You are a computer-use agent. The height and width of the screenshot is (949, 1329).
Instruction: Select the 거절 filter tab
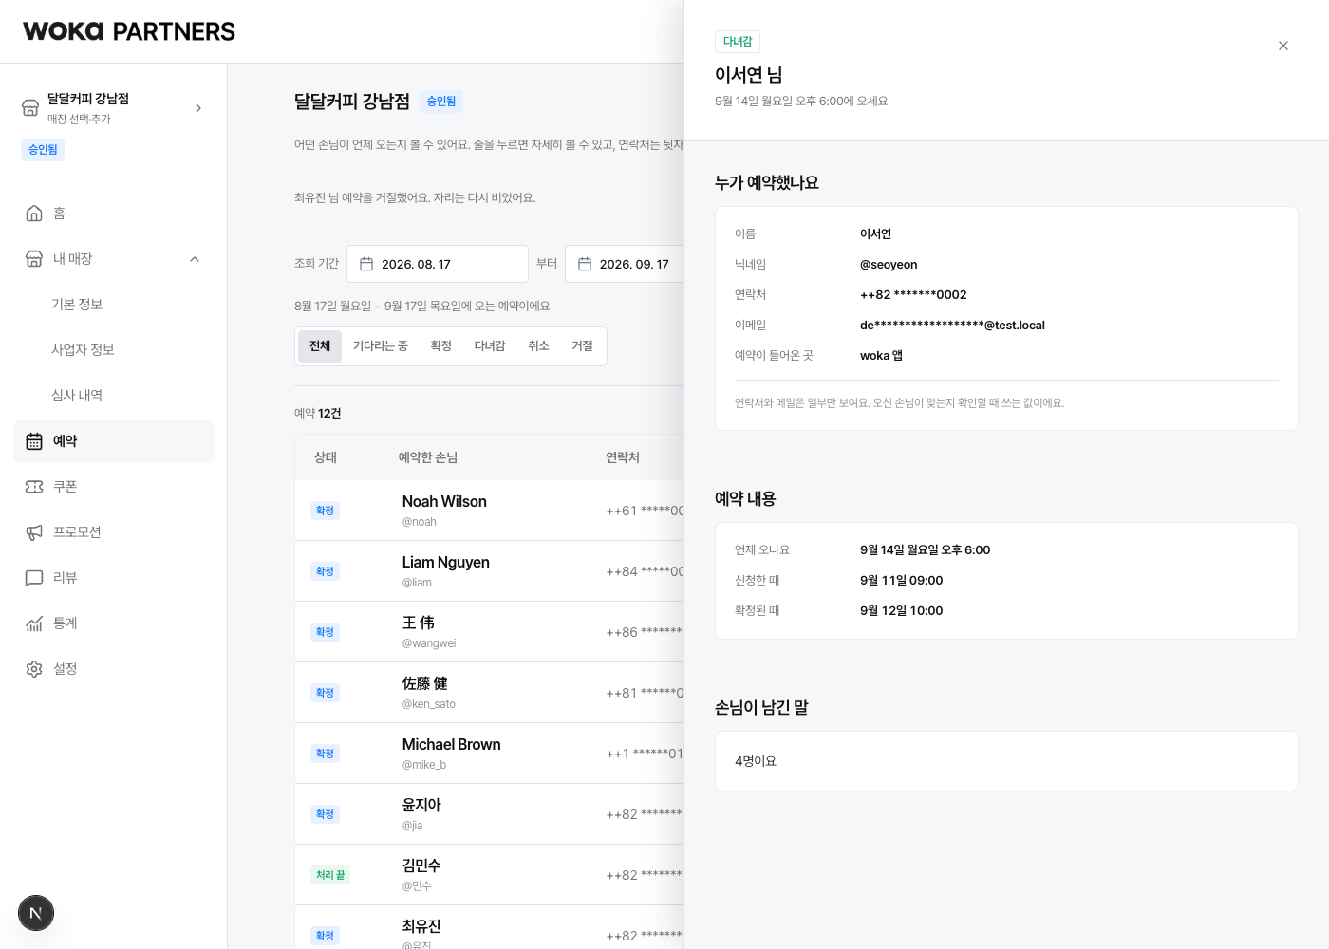(x=583, y=346)
